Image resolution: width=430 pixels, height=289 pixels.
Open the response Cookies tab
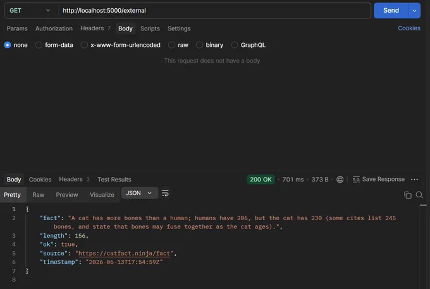(x=40, y=180)
